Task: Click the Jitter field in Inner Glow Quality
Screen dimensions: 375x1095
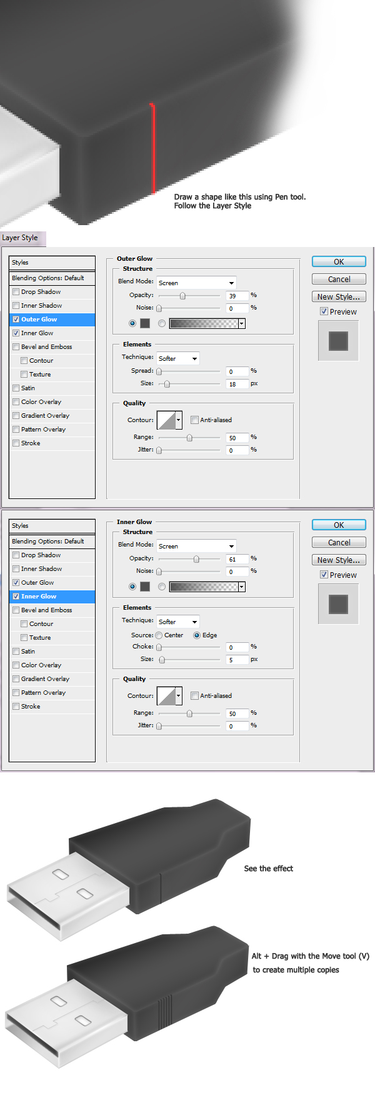Action: pos(237,726)
